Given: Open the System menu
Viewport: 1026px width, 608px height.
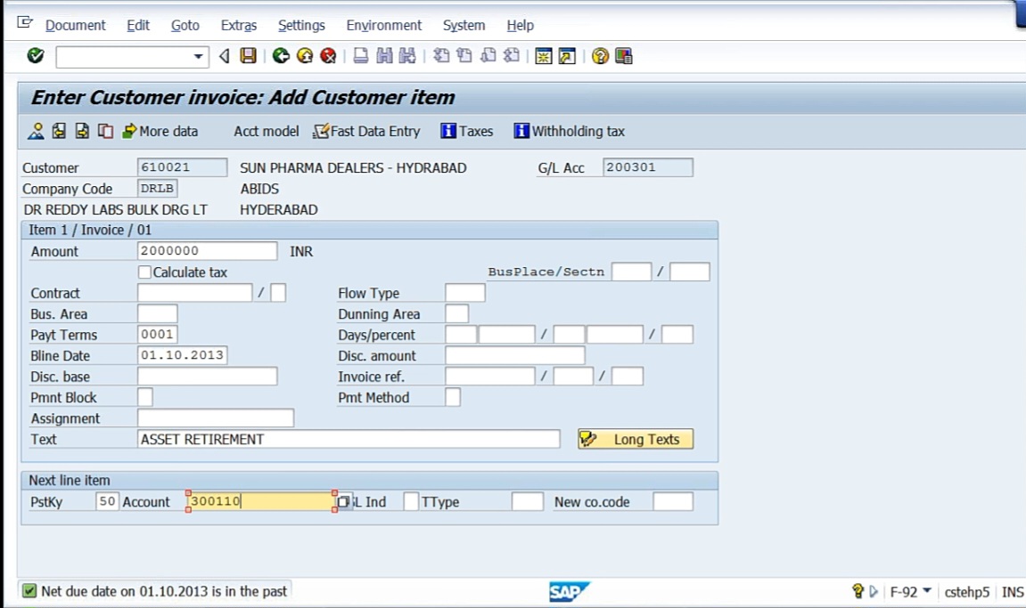Looking at the screenshot, I should pyautogui.click(x=464, y=26).
